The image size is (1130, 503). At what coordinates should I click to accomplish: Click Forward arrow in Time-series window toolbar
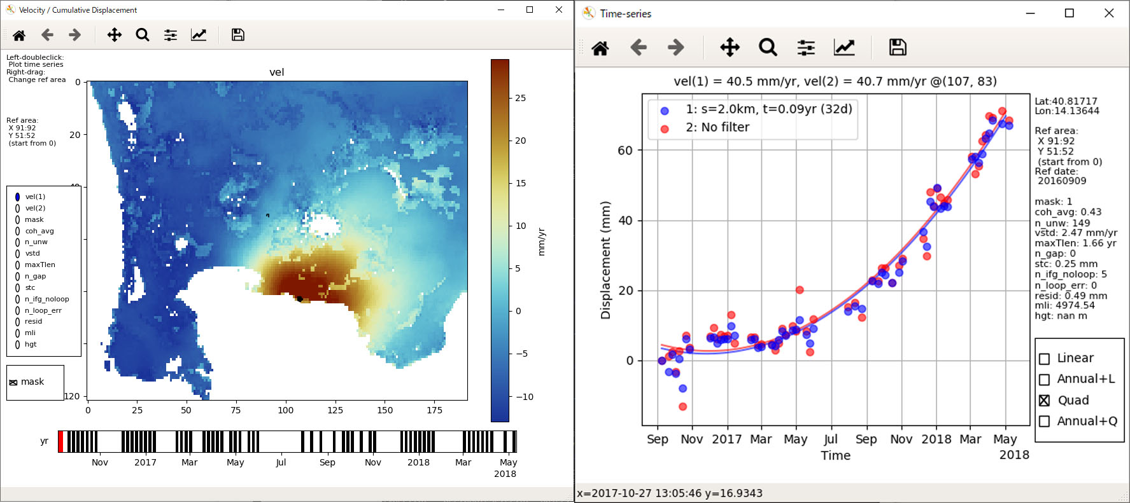(x=676, y=48)
